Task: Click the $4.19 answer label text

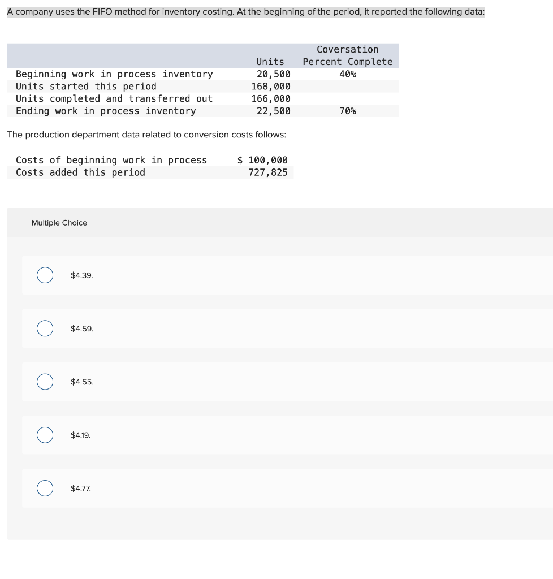Action: [x=80, y=435]
